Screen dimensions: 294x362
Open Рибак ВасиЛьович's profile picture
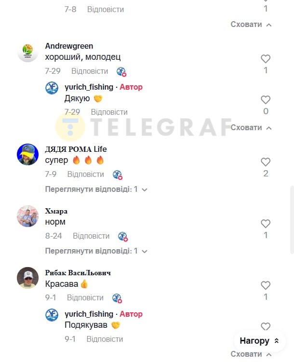pyautogui.click(x=27, y=278)
